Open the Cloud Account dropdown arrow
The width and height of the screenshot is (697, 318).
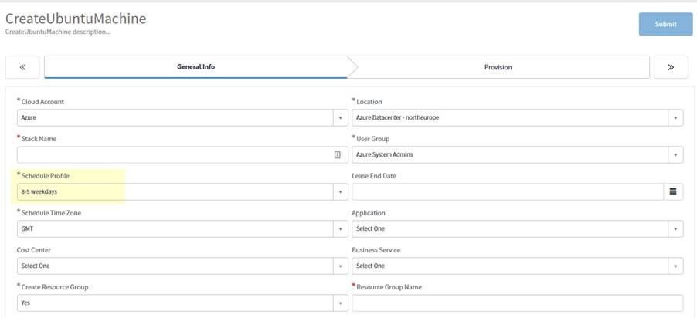click(x=340, y=117)
